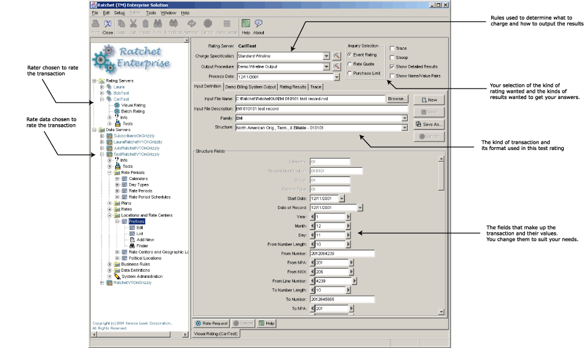
Task: Click the Find binoculars icon
Action: [157, 24]
